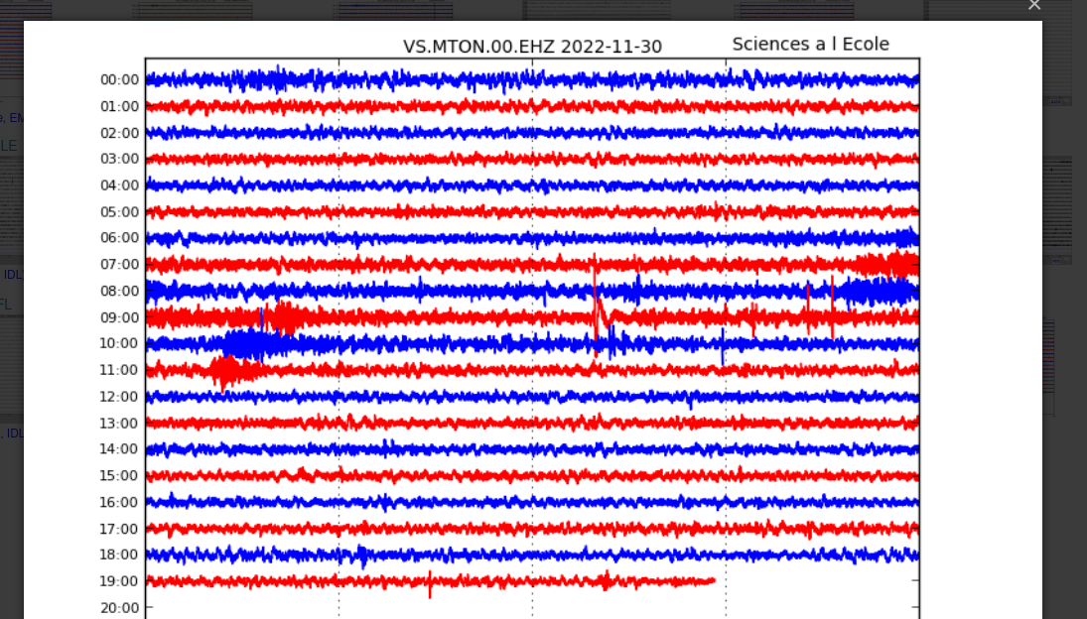Select the 20:00 hour label
Image resolution: width=1087 pixels, height=619 pixels.
119,607
